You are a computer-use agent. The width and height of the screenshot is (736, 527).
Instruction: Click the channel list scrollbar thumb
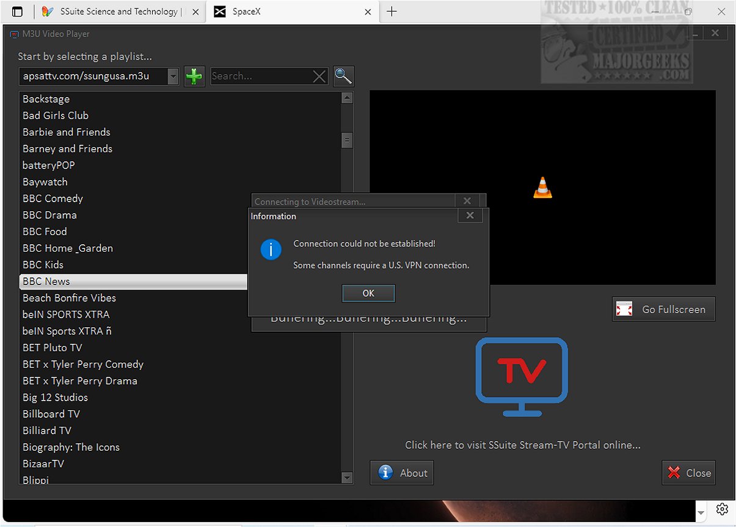[x=347, y=140]
